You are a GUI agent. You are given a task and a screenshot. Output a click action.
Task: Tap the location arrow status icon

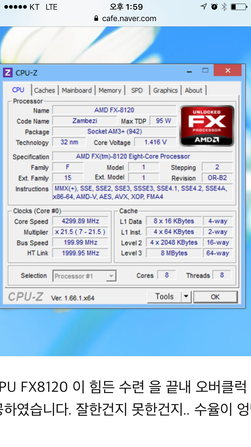203,7
